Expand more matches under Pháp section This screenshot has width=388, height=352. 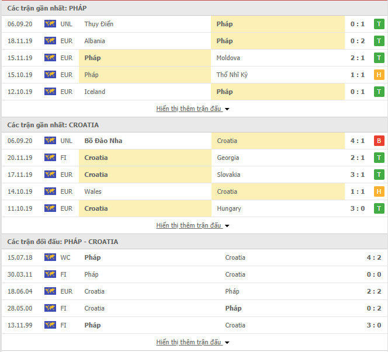tap(192, 109)
